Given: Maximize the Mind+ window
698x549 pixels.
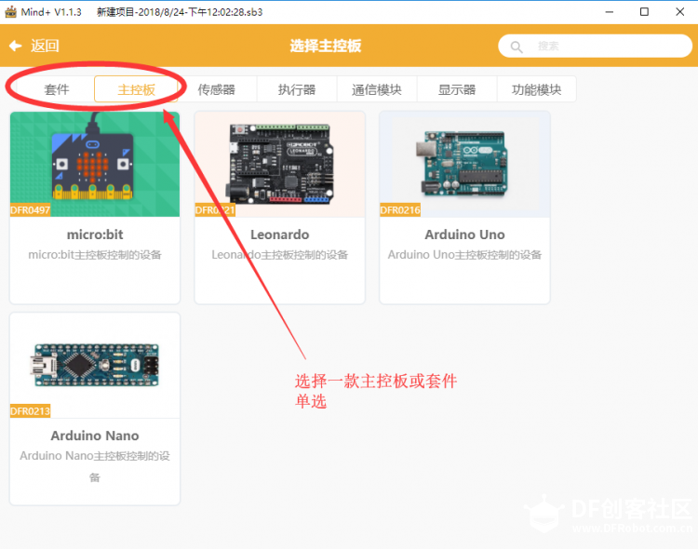Looking at the screenshot, I should [x=644, y=12].
